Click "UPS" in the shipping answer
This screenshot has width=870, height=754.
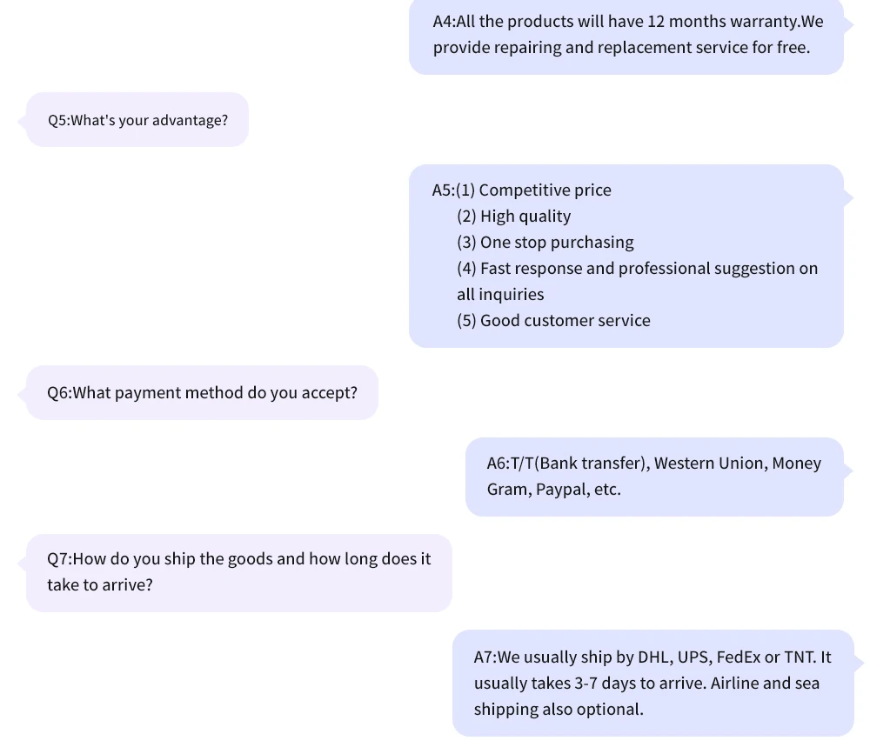[693, 657]
